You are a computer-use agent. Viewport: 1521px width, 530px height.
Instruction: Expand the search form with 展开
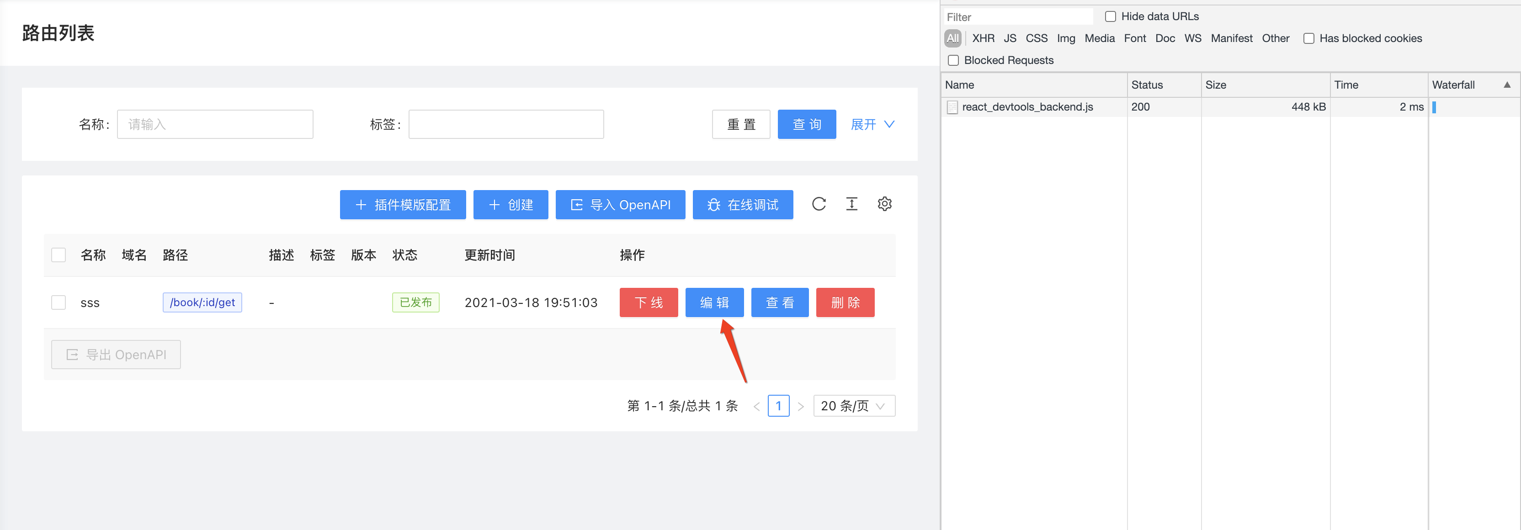[x=872, y=125]
